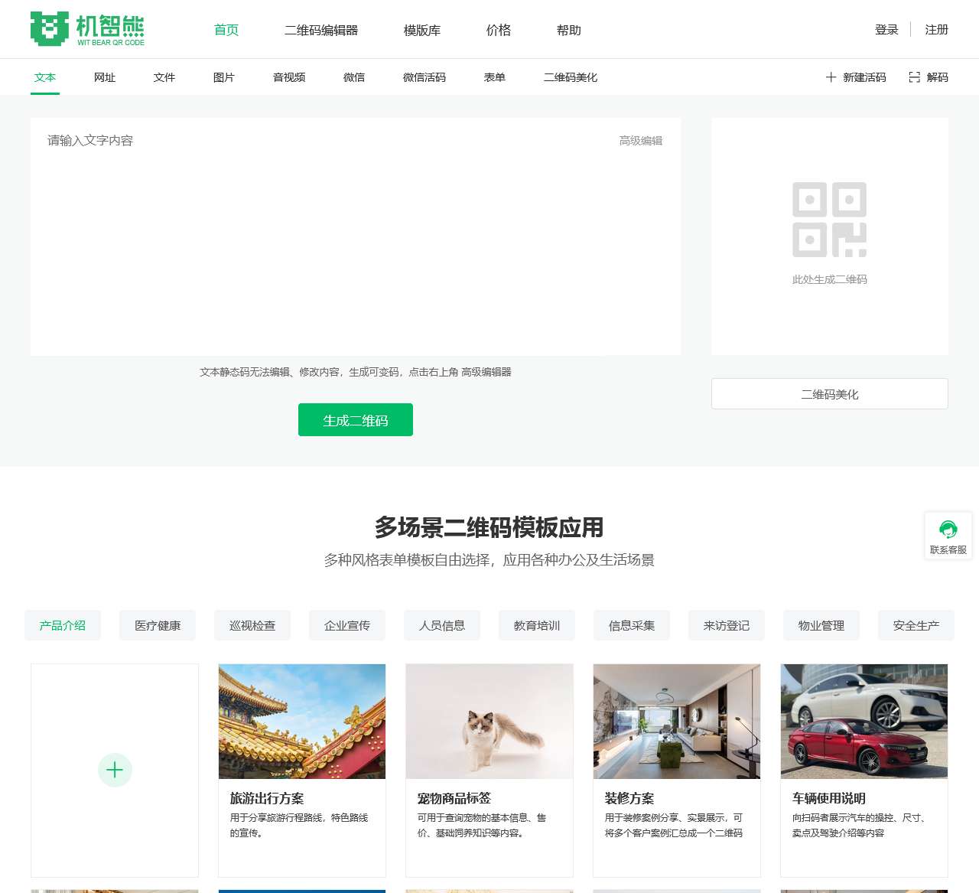
Task: Click the 解码 decode icon
Action: 916,77
